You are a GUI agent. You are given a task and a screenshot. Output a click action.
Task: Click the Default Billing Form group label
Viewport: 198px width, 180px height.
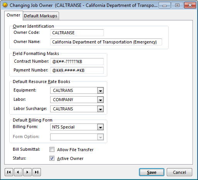pos(32,120)
